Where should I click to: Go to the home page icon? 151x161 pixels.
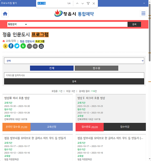pyautogui.click(x=5, y=14)
